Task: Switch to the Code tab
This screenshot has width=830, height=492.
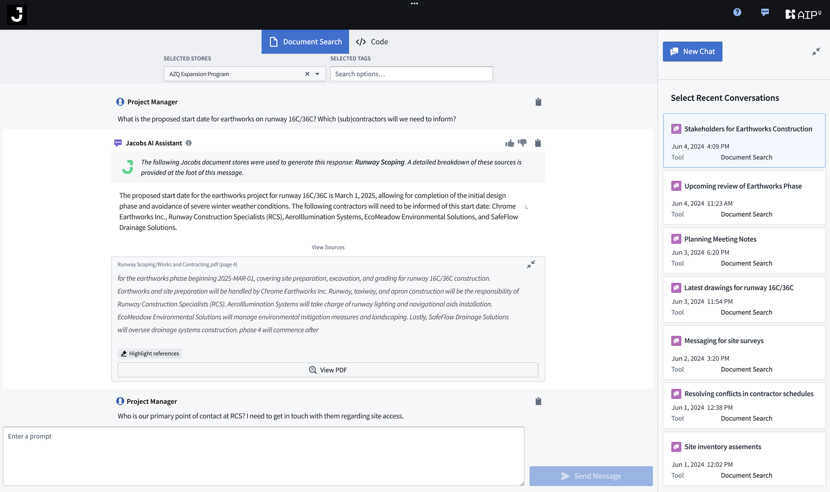Action: [372, 41]
